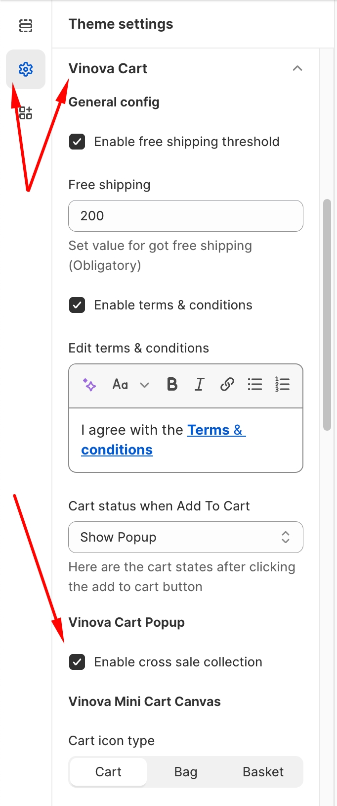Open the Sections panel icon in sidebar
Screen dimensions: 337x806
coord(26,25)
